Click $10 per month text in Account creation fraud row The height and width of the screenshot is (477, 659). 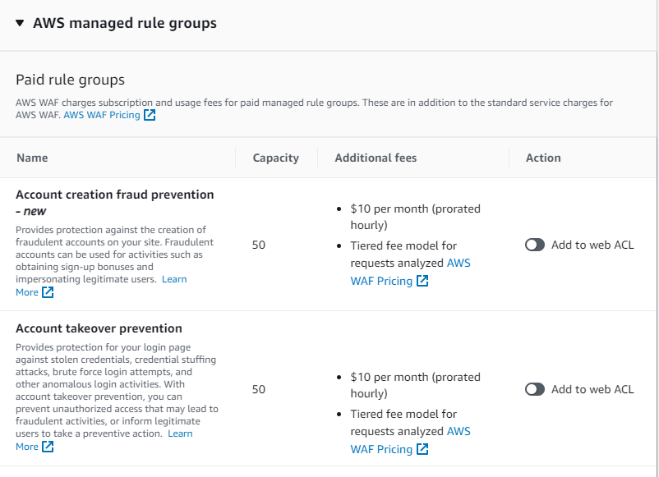415,217
